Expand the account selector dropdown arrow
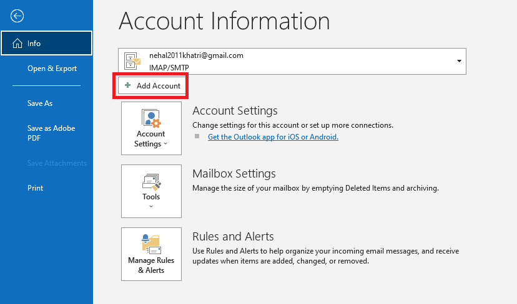This screenshot has height=304, width=517. pos(459,61)
